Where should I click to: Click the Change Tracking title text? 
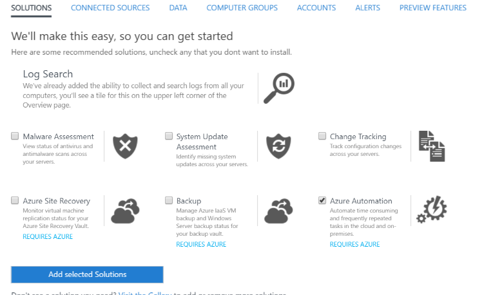coord(358,137)
